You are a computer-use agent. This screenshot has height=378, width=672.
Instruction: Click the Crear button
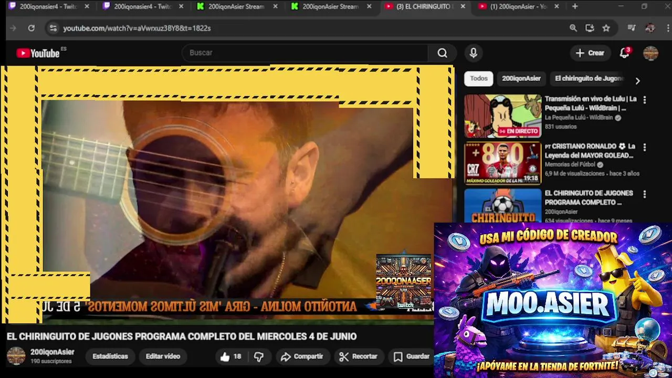[x=590, y=53]
